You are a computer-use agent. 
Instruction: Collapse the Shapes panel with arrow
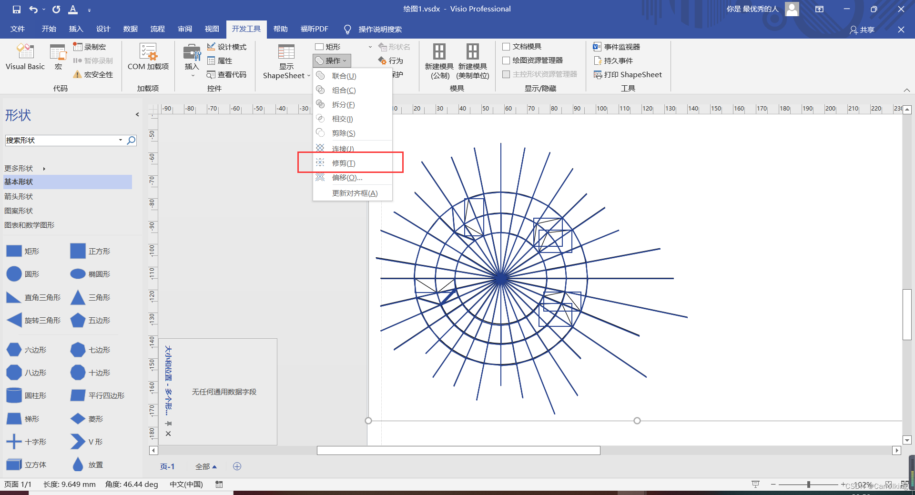pos(137,114)
